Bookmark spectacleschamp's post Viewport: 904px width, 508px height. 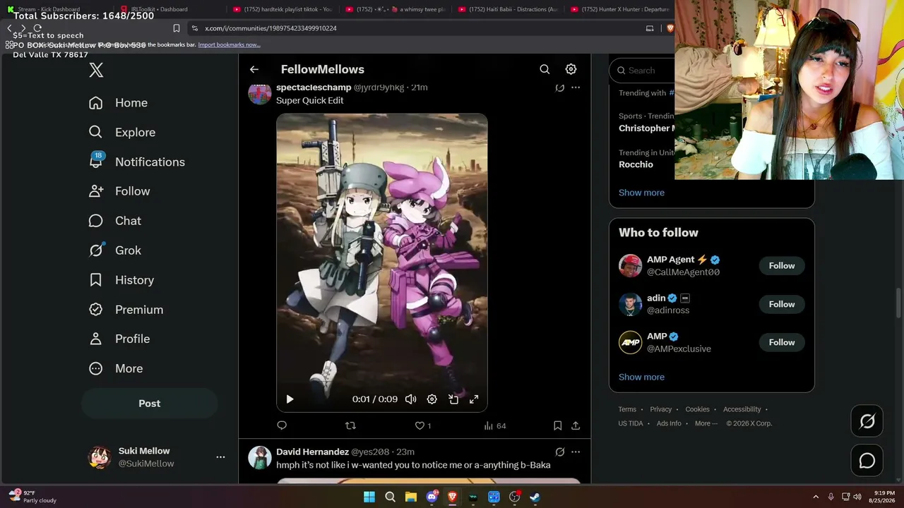557,425
